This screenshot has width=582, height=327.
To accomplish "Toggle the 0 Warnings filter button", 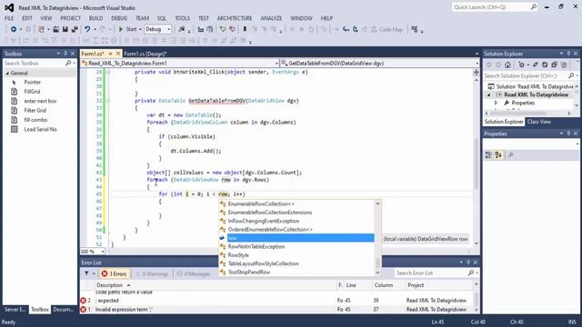I will [x=152, y=273].
